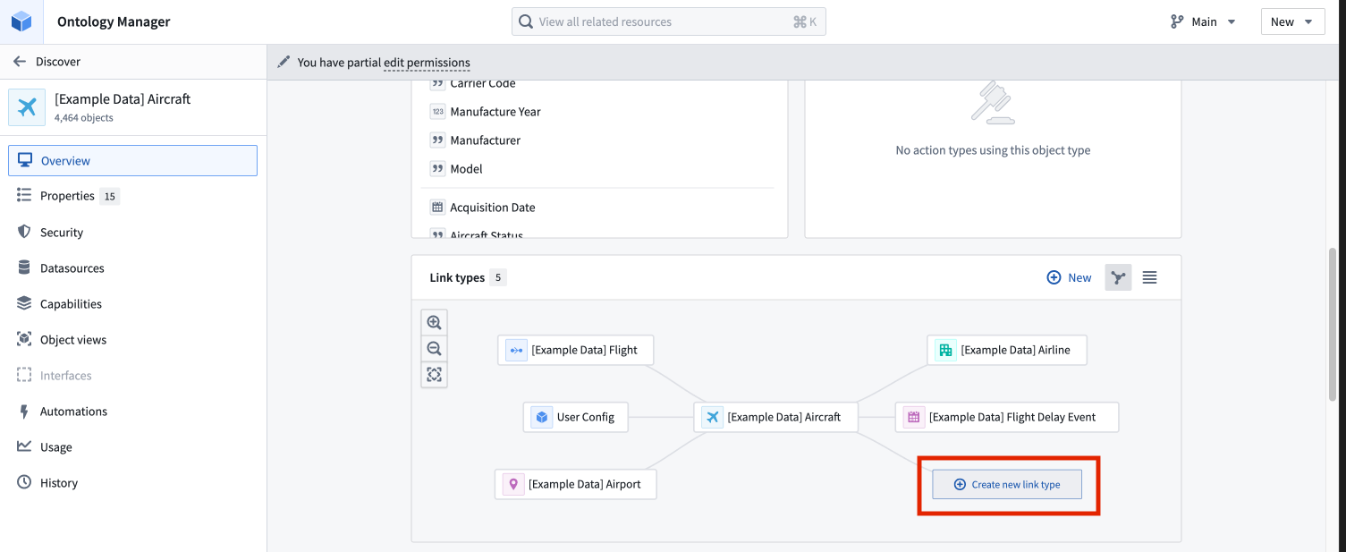1346x552 pixels.
Task: Click the Object views icon
Action: click(24, 339)
